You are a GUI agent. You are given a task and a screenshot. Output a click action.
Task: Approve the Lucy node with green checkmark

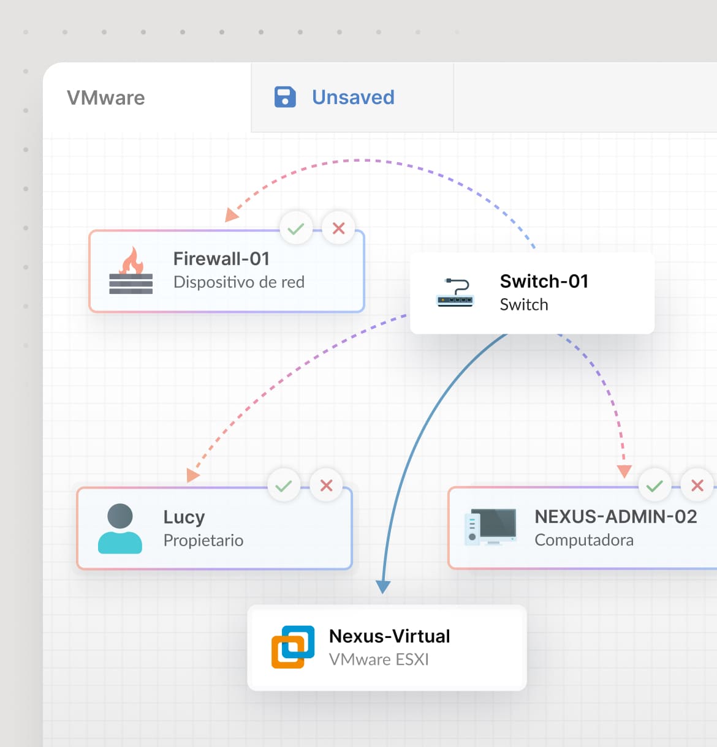(284, 486)
